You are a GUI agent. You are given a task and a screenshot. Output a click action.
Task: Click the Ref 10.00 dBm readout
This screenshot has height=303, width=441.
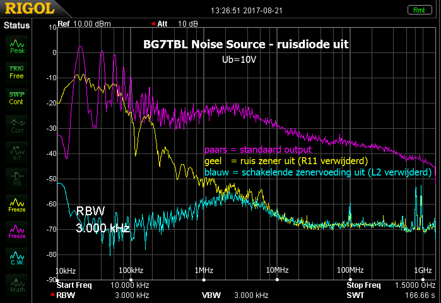(84, 24)
